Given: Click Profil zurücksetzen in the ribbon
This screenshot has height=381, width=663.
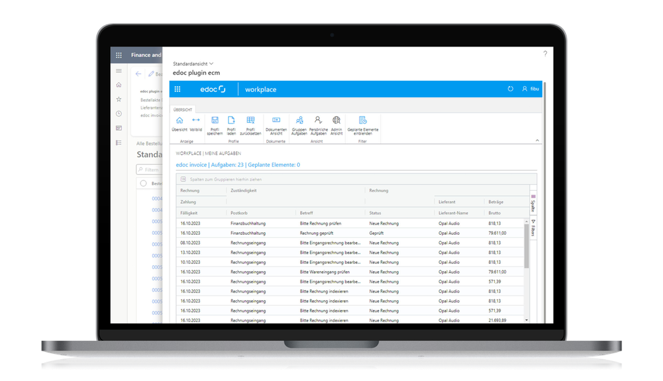Looking at the screenshot, I should click(251, 126).
